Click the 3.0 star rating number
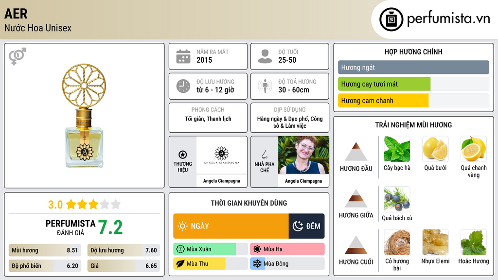 click(x=55, y=205)
